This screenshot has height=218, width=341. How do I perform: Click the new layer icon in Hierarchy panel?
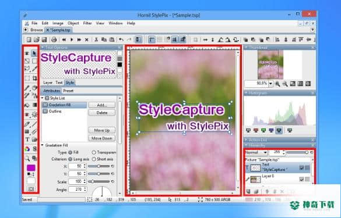(248, 191)
